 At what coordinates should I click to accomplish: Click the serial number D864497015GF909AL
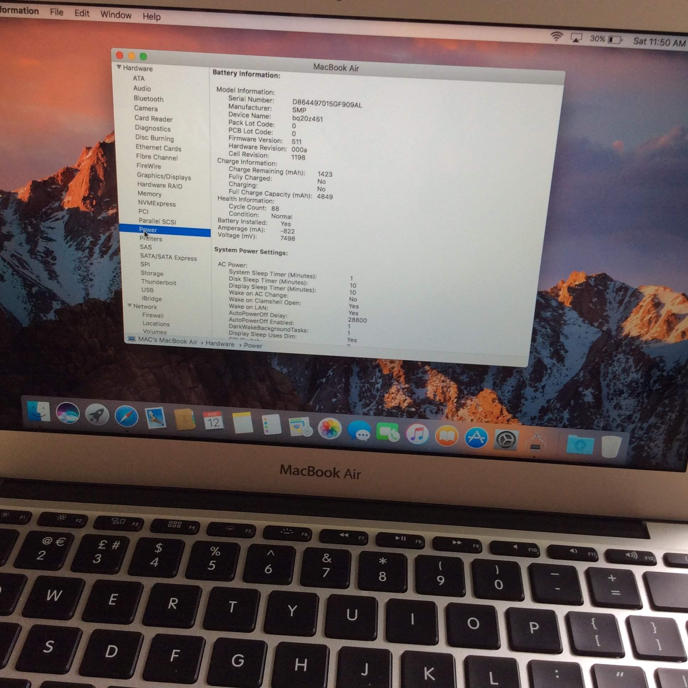[327, 104]
